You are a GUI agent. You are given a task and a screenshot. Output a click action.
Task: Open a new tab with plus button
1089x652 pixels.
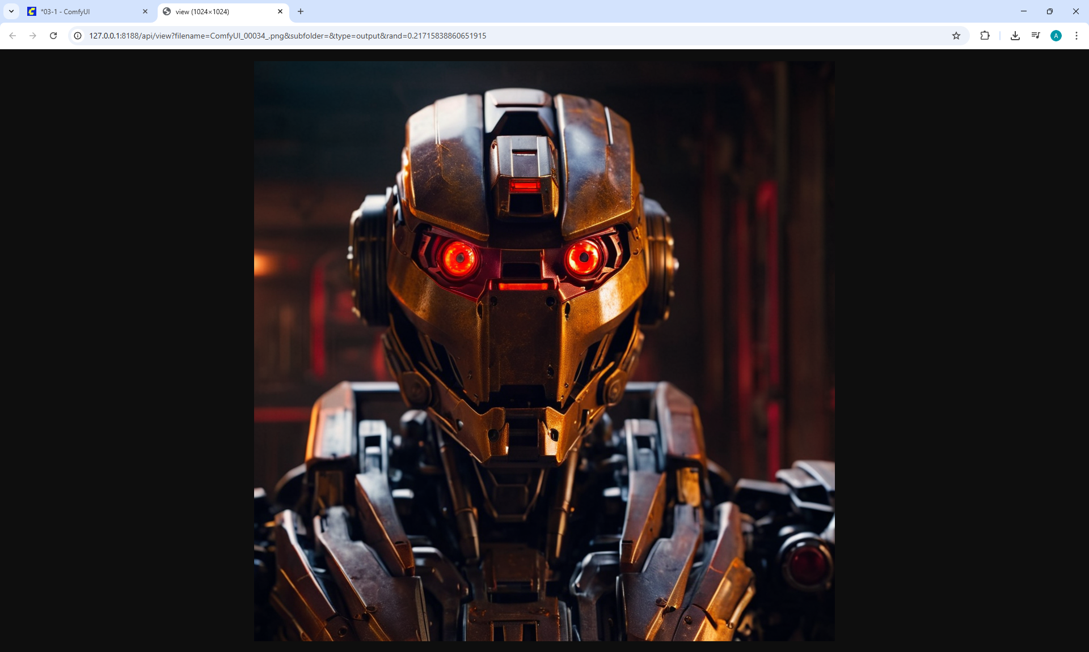pyautogui.click(x=301, y=11)
